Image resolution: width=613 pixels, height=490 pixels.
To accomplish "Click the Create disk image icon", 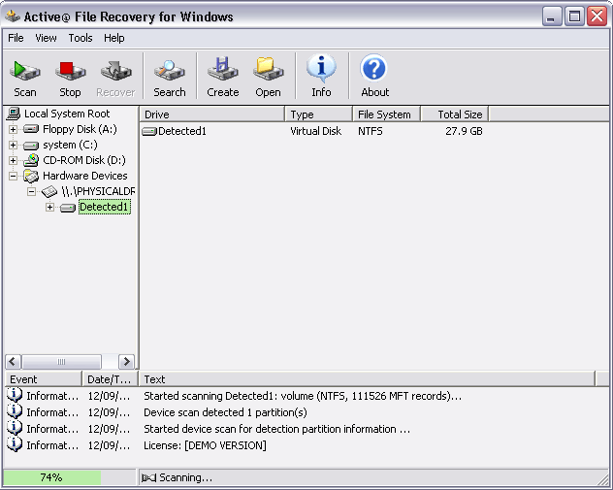I will coord(222,77).
